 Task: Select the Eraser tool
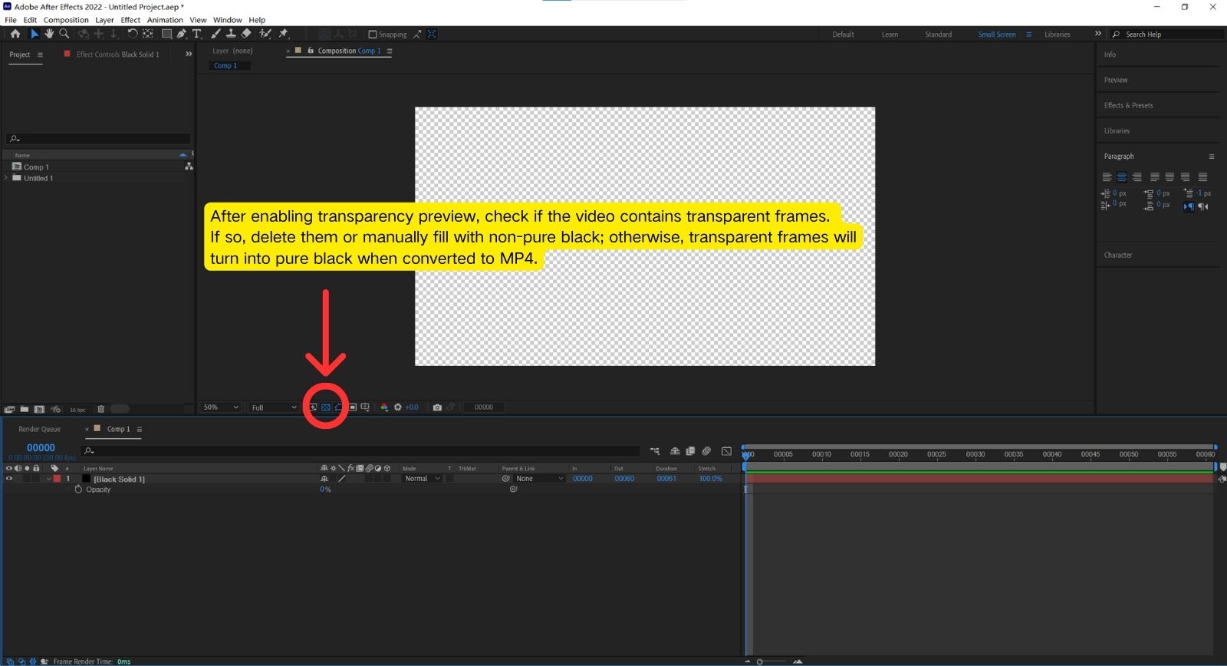pyautogui.click(x=246, y=34)
